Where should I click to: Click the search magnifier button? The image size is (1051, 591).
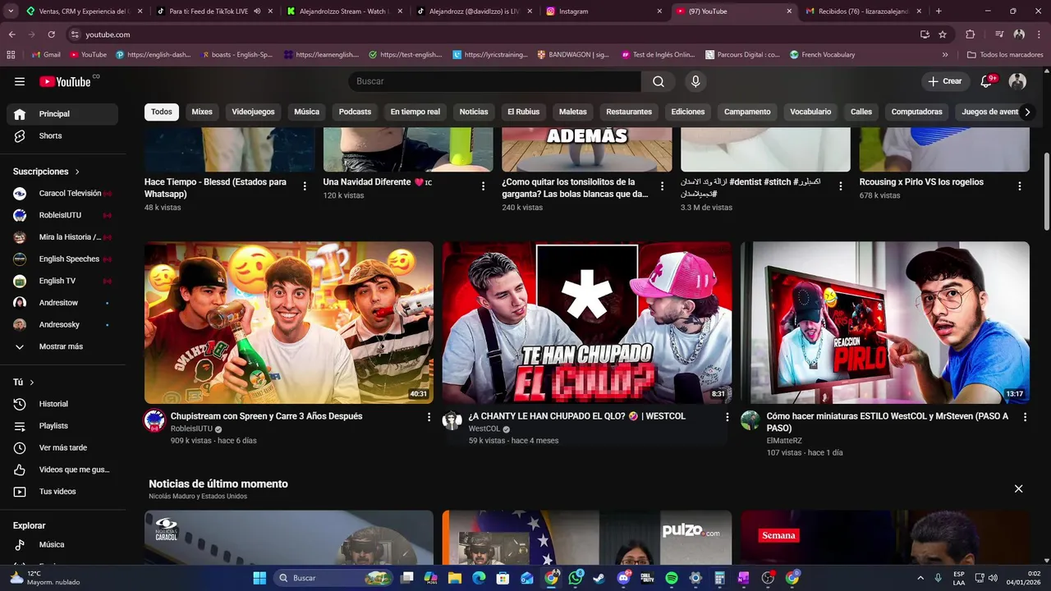coord(659,81)
